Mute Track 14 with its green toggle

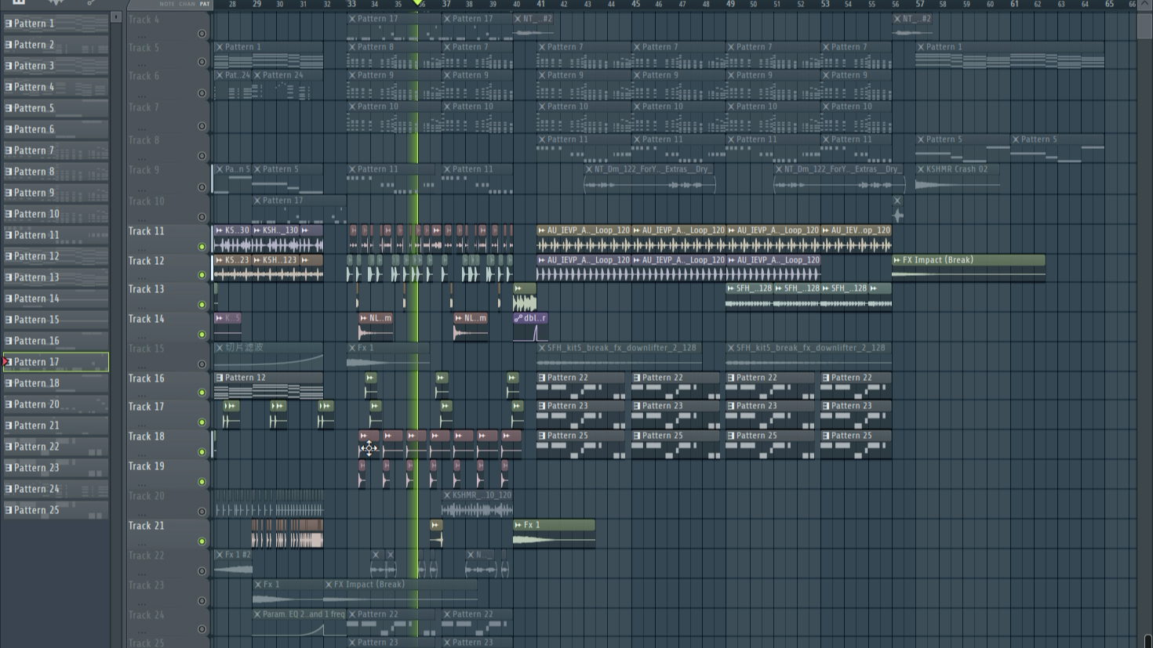point(202,335)
